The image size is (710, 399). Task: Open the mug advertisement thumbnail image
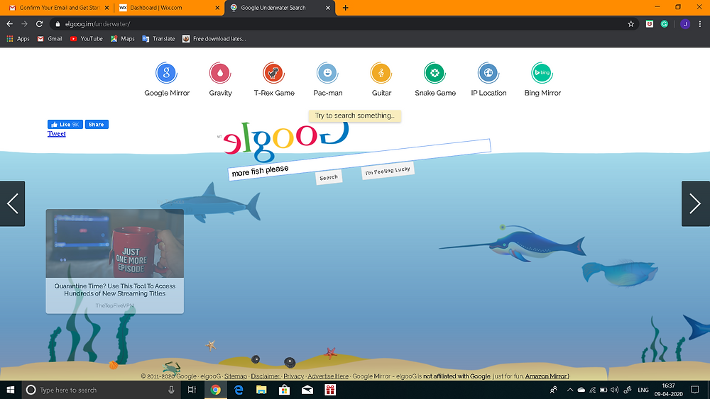pyautogui.click(x=114, y=244)
